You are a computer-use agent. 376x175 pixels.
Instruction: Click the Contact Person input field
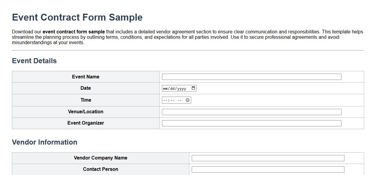(x=268, y=169)
